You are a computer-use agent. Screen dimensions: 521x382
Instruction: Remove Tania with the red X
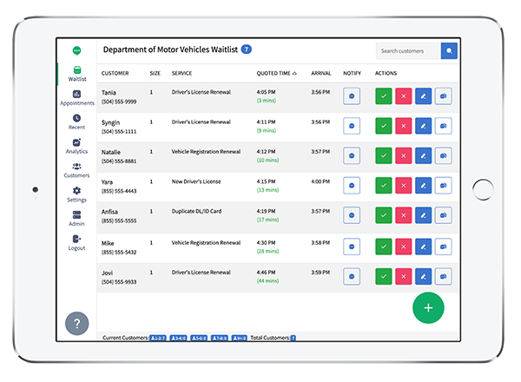(x=404, y=96)
